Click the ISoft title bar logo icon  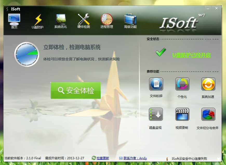point(7,9)
